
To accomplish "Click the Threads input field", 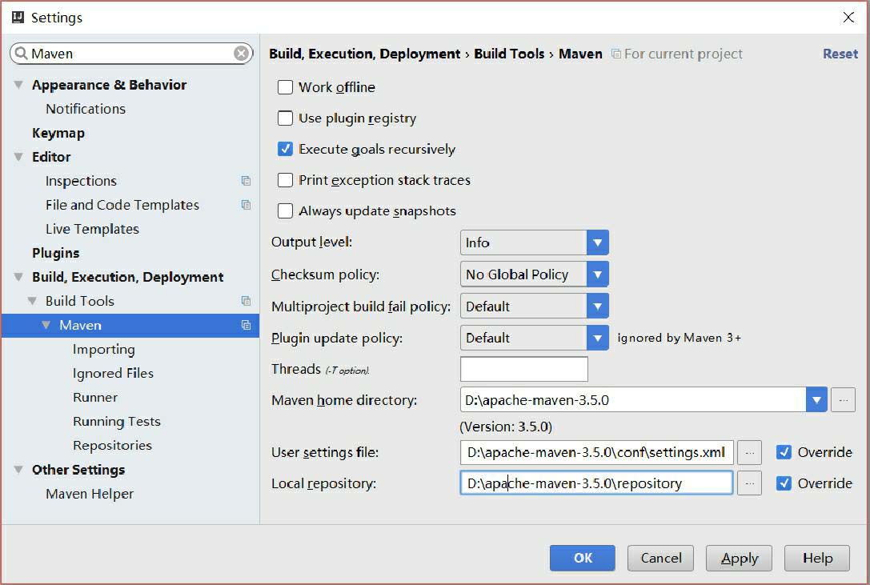I will [x=523, y=369].
